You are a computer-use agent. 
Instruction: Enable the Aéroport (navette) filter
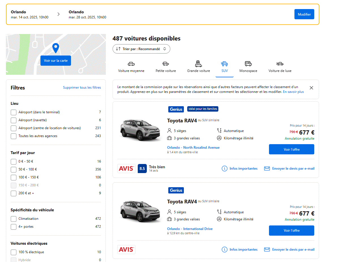[x=14, y=120]
